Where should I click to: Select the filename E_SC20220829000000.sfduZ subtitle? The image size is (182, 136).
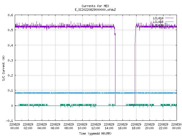point(95,10)
